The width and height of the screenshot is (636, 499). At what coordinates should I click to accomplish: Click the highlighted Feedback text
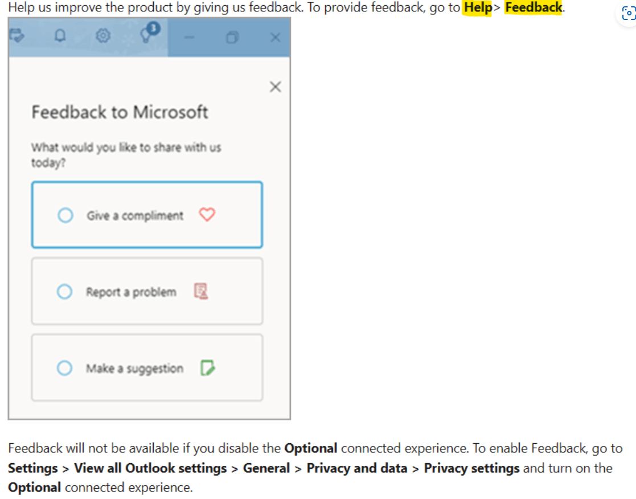[x=533, y=7]
